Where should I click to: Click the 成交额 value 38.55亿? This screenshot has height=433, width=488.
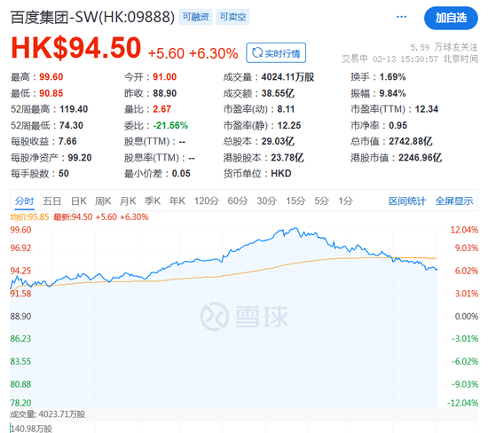pos(278,93)
